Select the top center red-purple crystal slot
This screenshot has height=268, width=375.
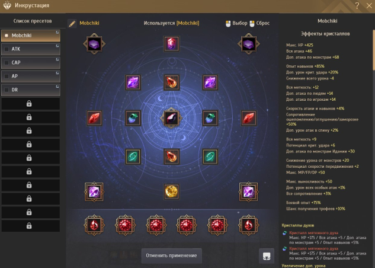[x=171, y=44]
